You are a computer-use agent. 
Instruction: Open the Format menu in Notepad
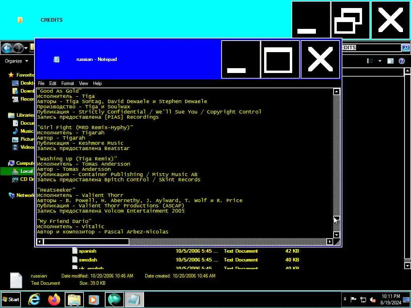point(67,83)
